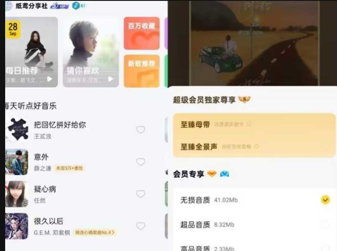This screenshot has width=337, height=251.
Task: Tap the blue envelope member badge
Action: coord(225,174)
